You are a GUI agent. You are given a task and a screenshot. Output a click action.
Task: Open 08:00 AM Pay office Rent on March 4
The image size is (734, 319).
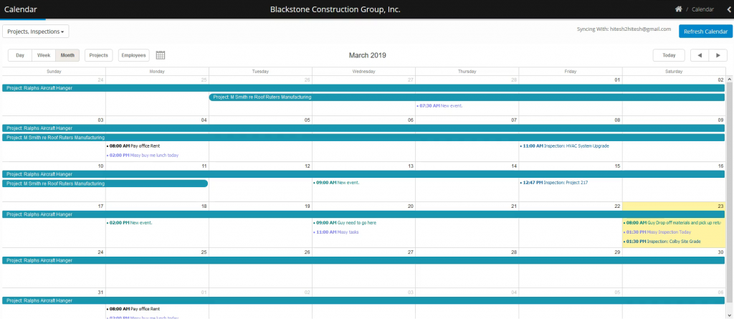(x=133, y=146)
